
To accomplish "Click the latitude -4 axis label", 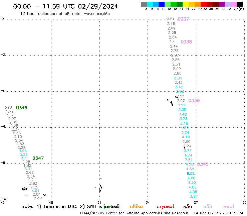I will point(3,91).
